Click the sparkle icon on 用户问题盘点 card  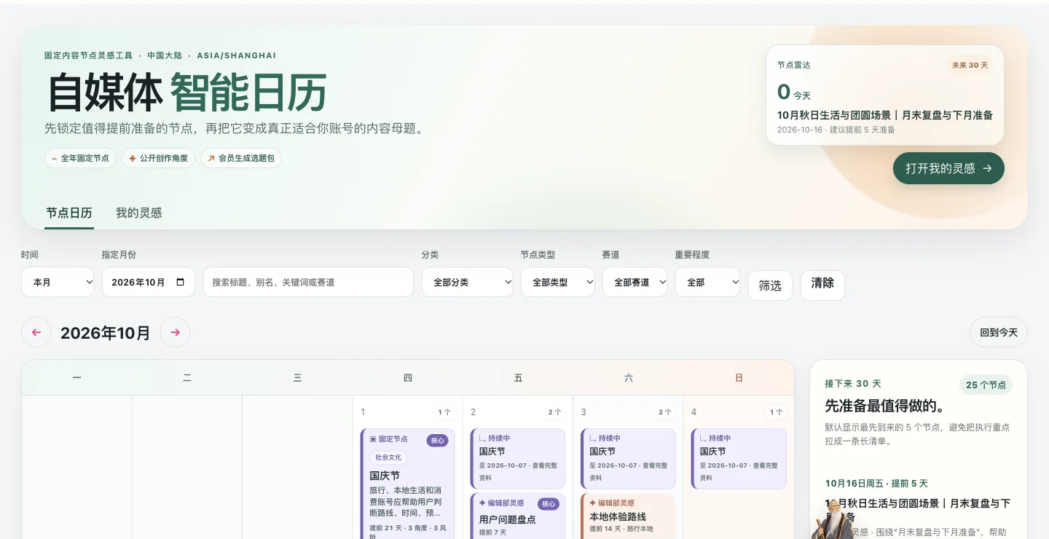[482, 503]
